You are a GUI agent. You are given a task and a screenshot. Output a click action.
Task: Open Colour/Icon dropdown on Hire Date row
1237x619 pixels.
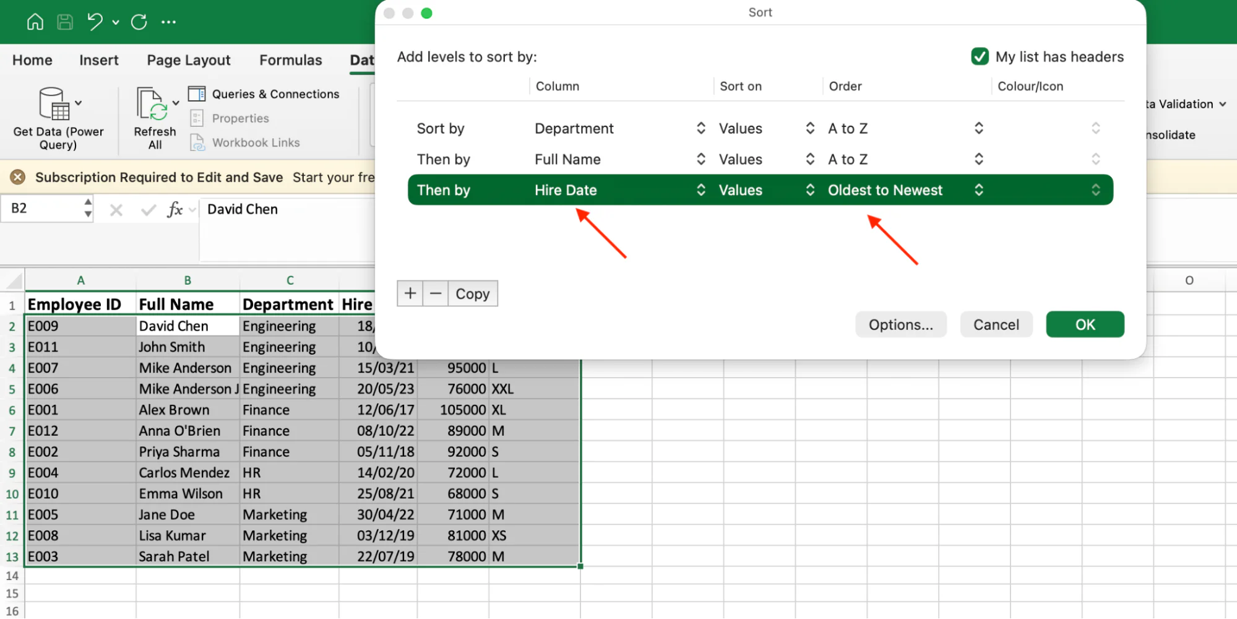tap(1095, 190)
